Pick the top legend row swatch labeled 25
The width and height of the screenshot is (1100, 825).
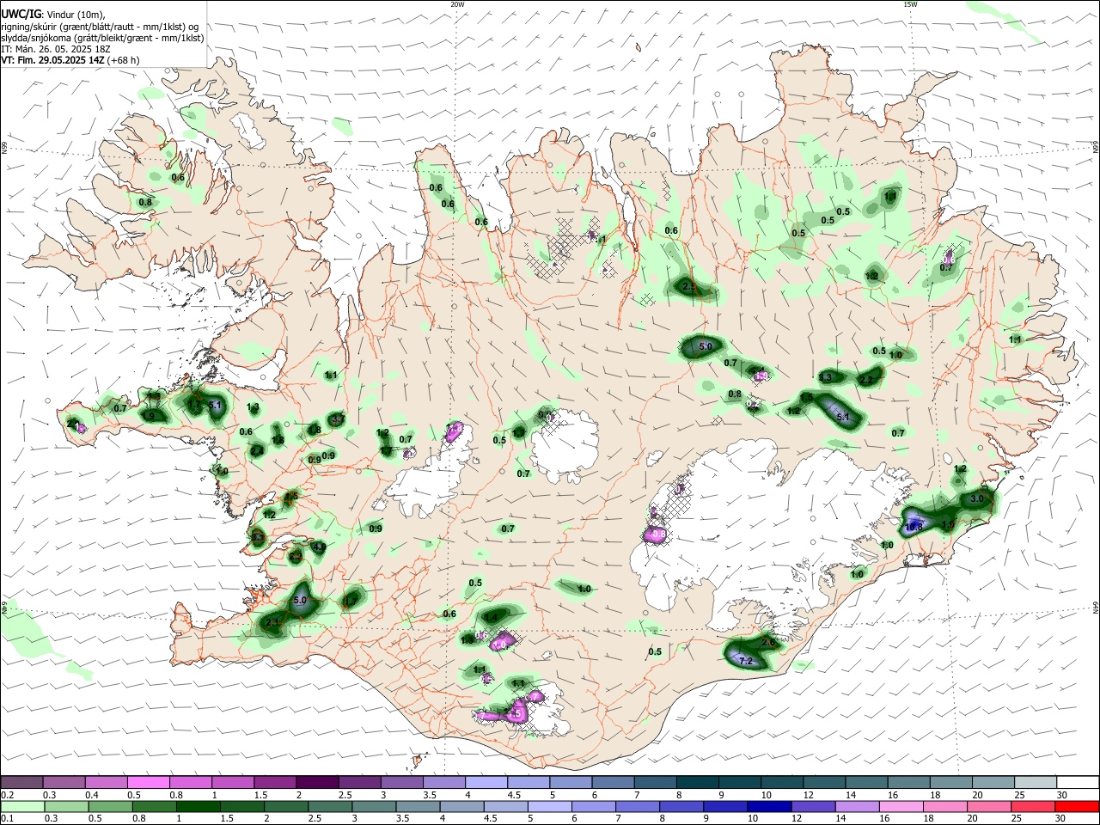(1037, 782)
